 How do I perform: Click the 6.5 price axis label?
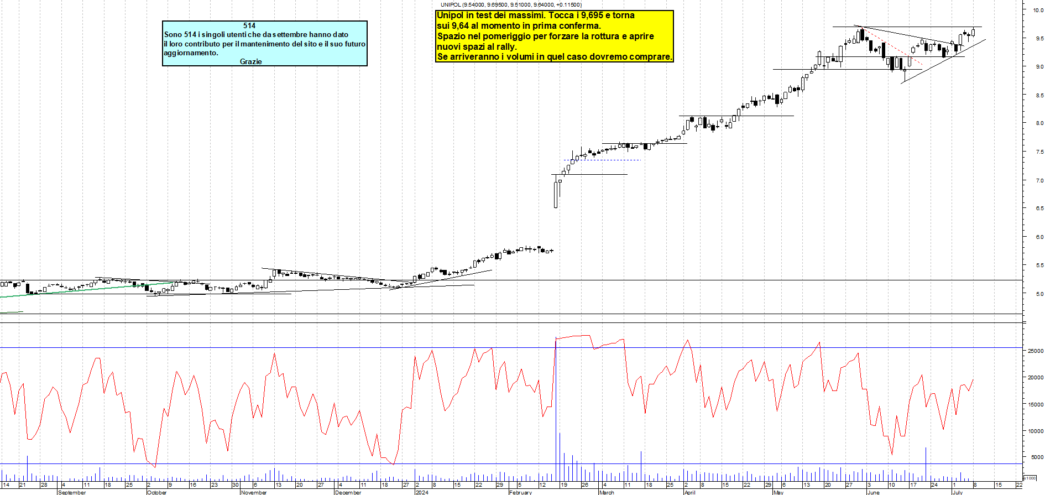click(x=1039, y=209)
